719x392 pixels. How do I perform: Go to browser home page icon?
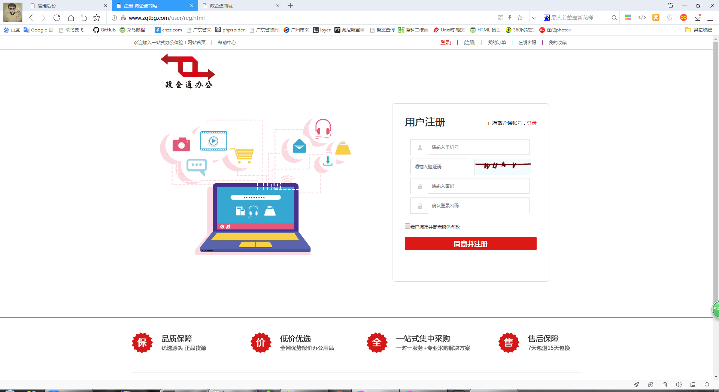pyautogui.click(x=71, y=18)
